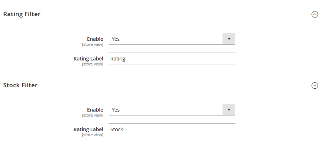Click [store view] scope under Rating Filter Enable

[x=93, y=45]
